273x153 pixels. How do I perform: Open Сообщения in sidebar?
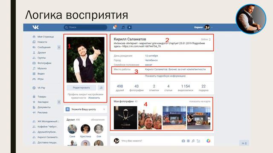click(x=41, y=47)
